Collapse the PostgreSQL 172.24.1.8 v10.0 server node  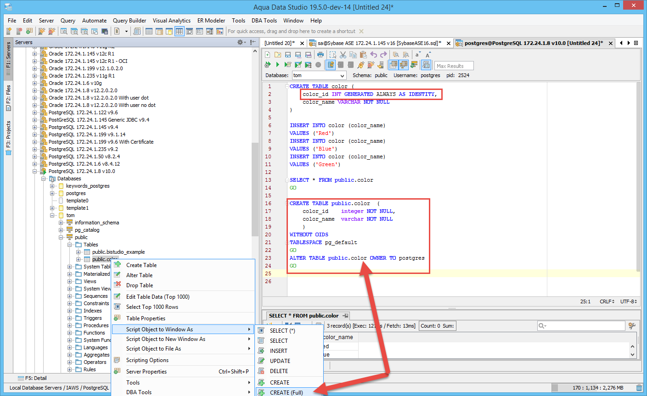tap(34, 171)
